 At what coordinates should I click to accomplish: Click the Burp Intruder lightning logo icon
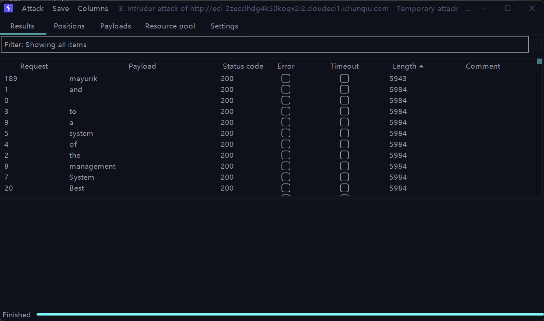pyautogui.click(x=8, y=8)
